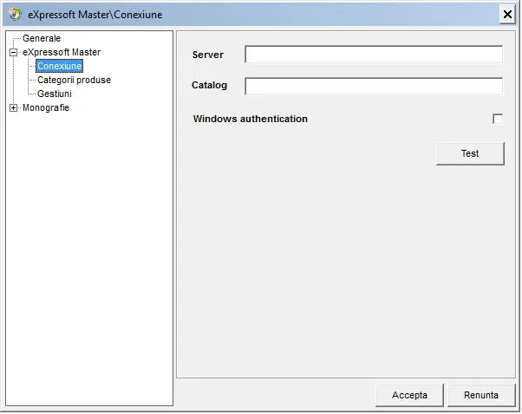Collapse the eXpressoft Master tree node
Image resolution: width=522 pixels, height=414 pixels.
click(x=13, y=52)
